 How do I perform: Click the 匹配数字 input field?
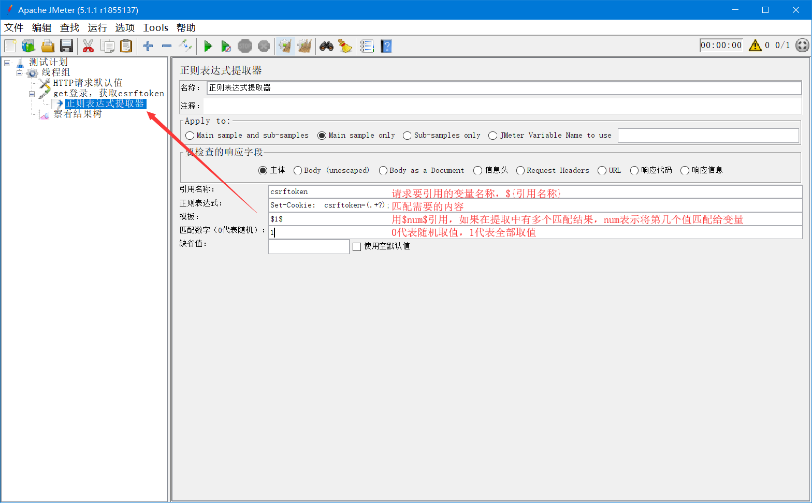click(x=535, y=232)
